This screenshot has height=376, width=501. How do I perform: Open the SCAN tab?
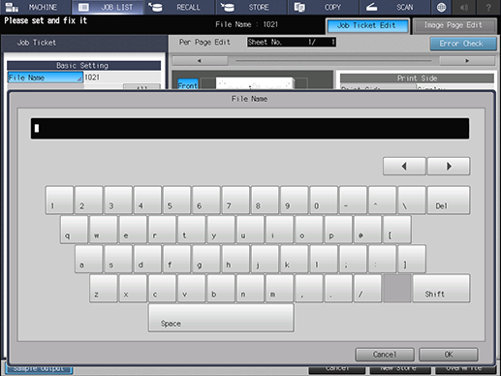click(x=394, y=7)
